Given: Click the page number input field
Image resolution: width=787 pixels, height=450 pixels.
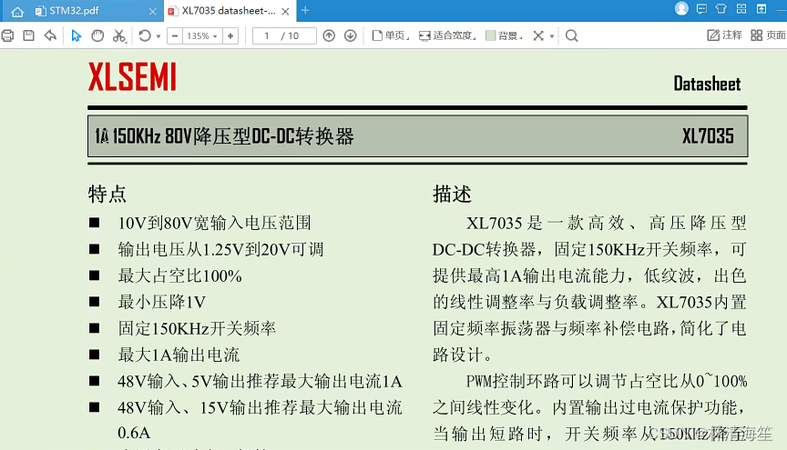Looking at the screenshot, I should pyautogui.click(x=284, y=35).
